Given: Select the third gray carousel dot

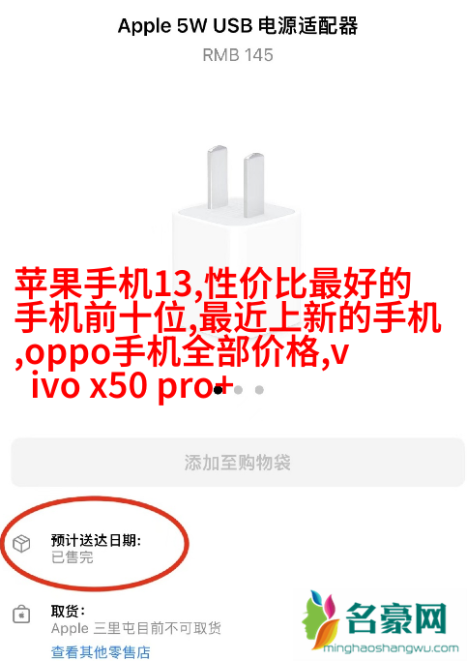Looking at the screenshot, I should (259, 390).
